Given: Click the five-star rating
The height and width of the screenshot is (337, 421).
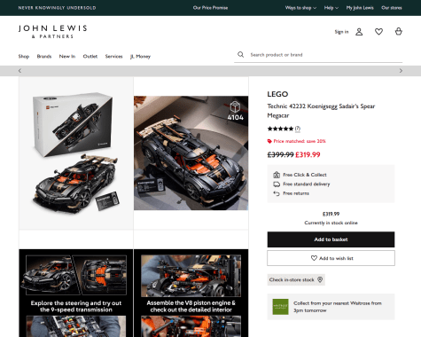Looking at the screenshot, I should coord(280,129).
